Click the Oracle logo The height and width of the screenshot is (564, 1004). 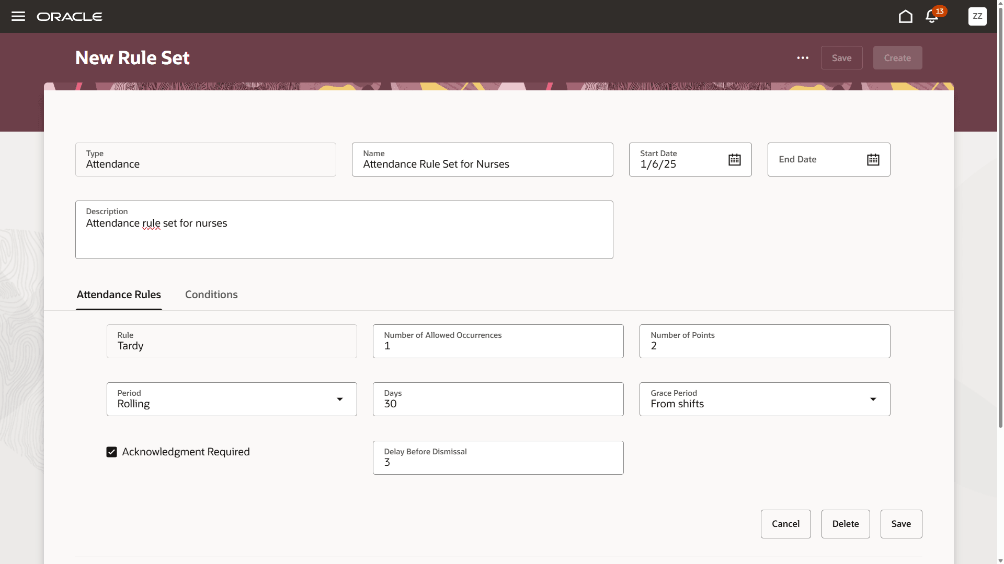point(70,17)
